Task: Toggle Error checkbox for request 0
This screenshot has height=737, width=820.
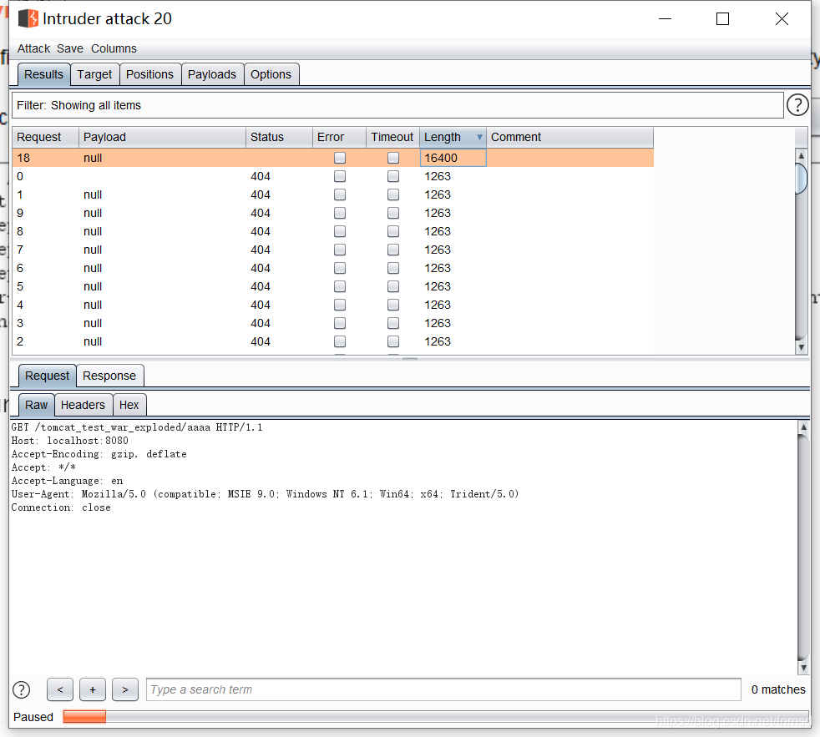Action: point(340,176)
